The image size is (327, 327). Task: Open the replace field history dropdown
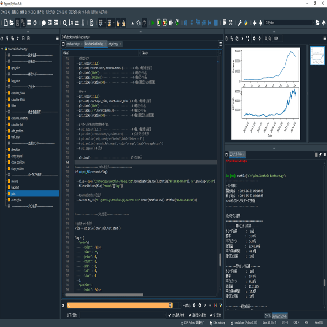coord(165,315)
